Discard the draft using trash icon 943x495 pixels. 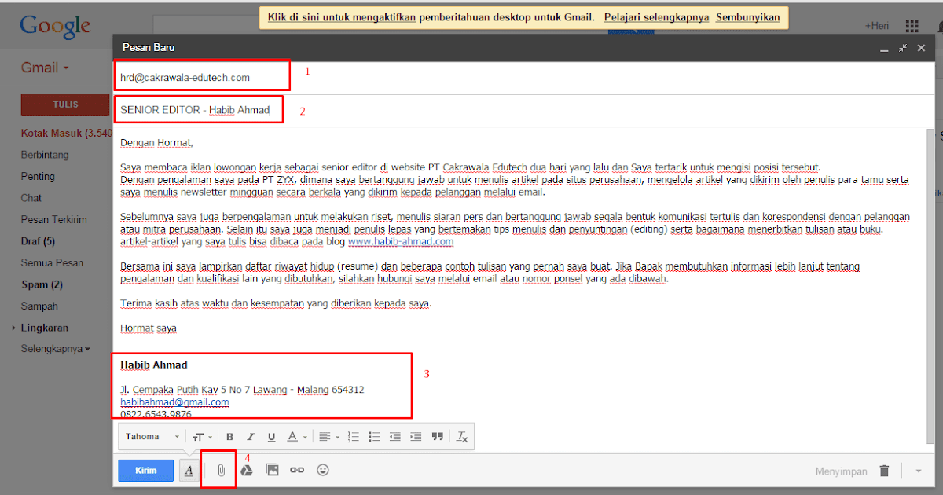[x=884, y=469]
